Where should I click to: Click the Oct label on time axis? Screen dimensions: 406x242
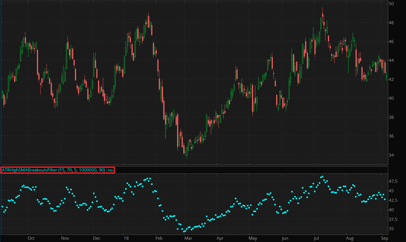pos(31,237)
